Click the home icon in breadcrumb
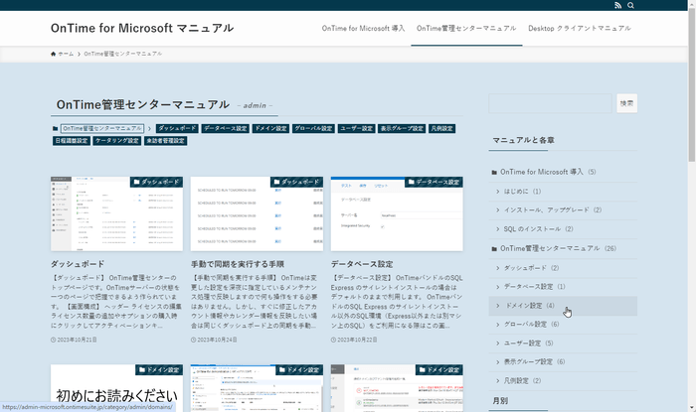 pyautogui.click(x=54, y=54)
